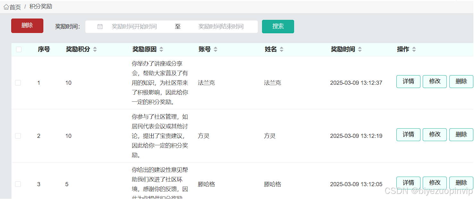The width and height of the screenshot is (474, 199).
Task: Click the 奖励积分 header text
Action: pos(78,49)
